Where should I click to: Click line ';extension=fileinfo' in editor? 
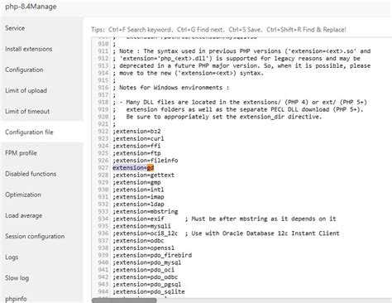146,161
